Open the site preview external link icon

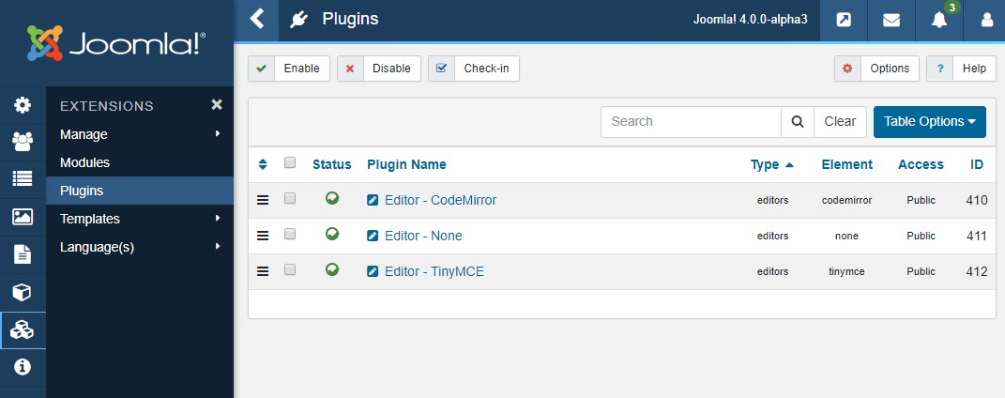(x=845, y=20)
